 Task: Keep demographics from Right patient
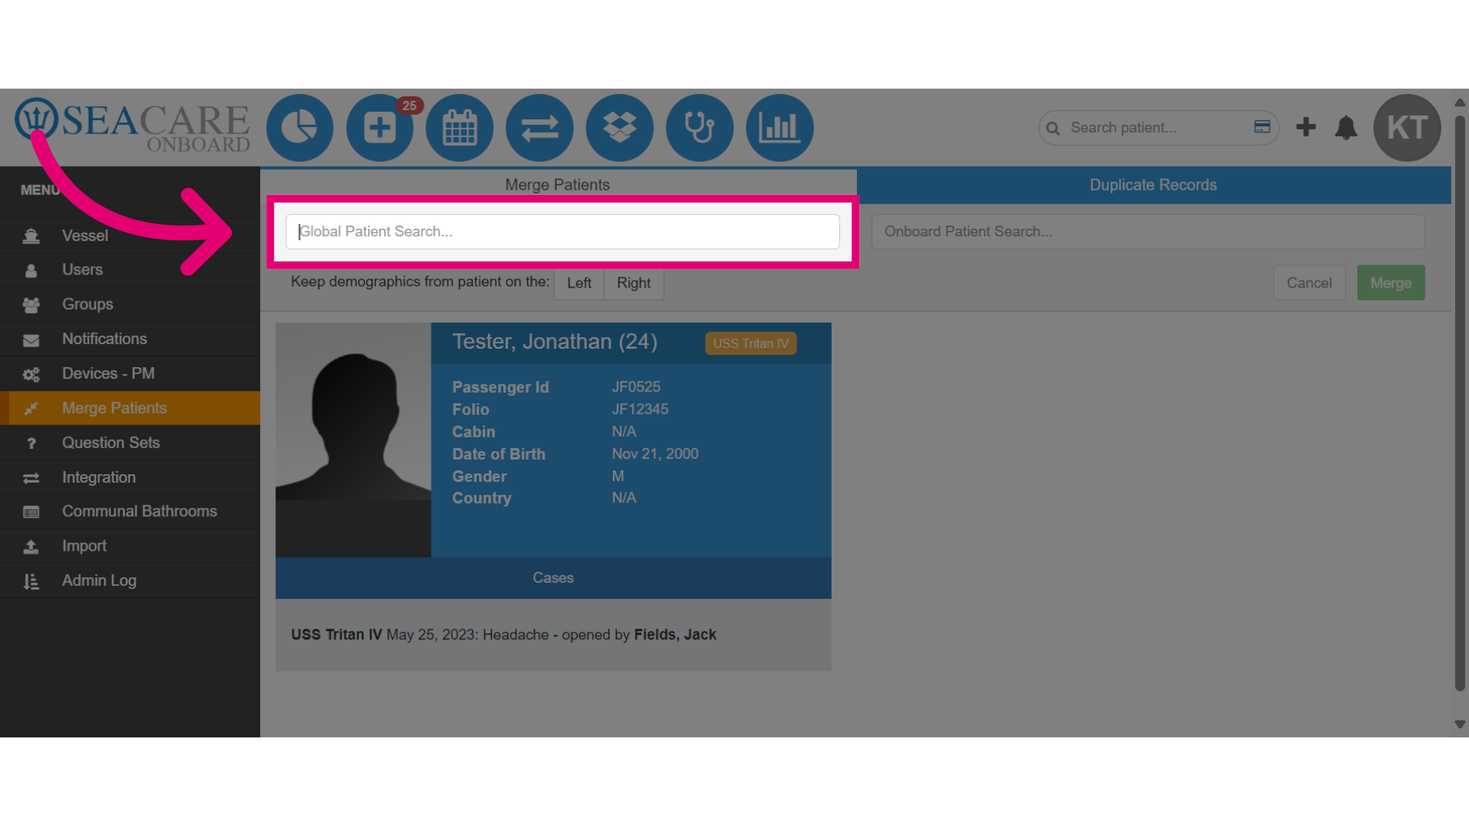[x=634, y=283]
